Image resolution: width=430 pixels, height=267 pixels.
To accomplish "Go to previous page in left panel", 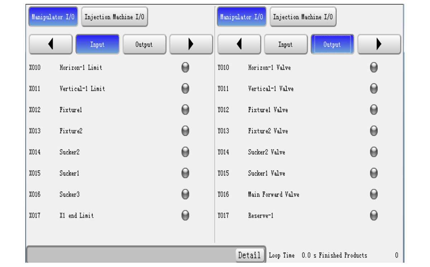I will point(51,44).
